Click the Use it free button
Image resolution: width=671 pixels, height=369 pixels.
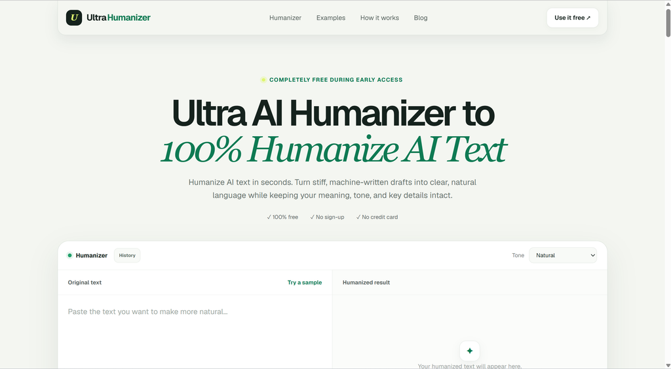click(573, 18)
